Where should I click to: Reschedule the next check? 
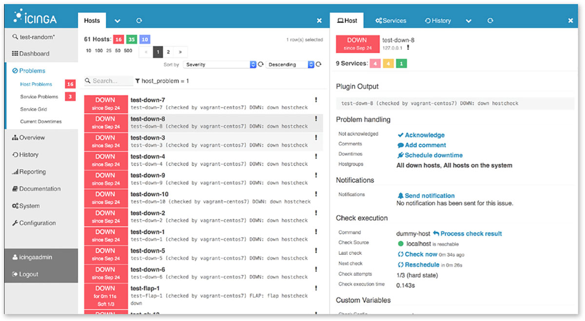click(x=418, y=264)
